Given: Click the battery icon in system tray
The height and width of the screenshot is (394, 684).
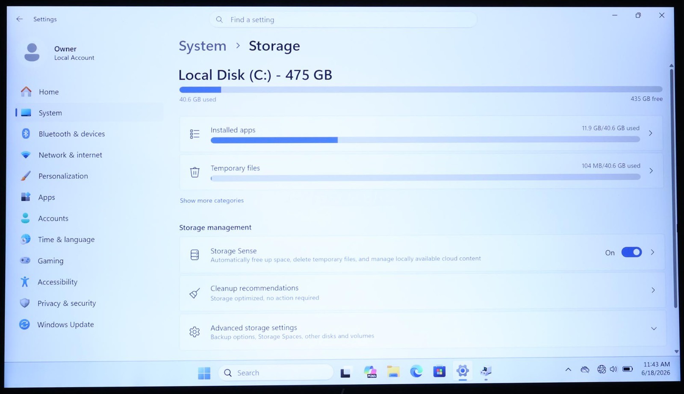Looking at the screenshot, I should (x=628, y=369).
